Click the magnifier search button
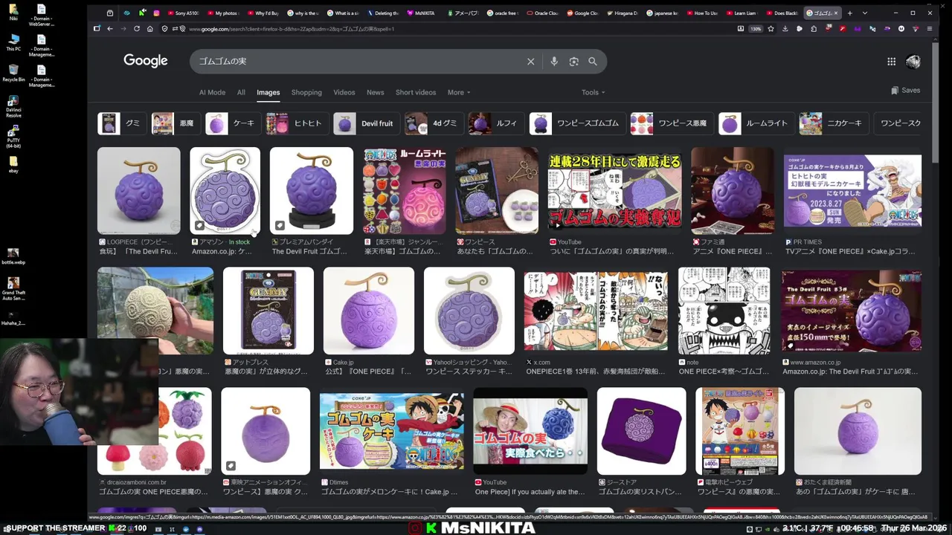 (x=593, y=62)
